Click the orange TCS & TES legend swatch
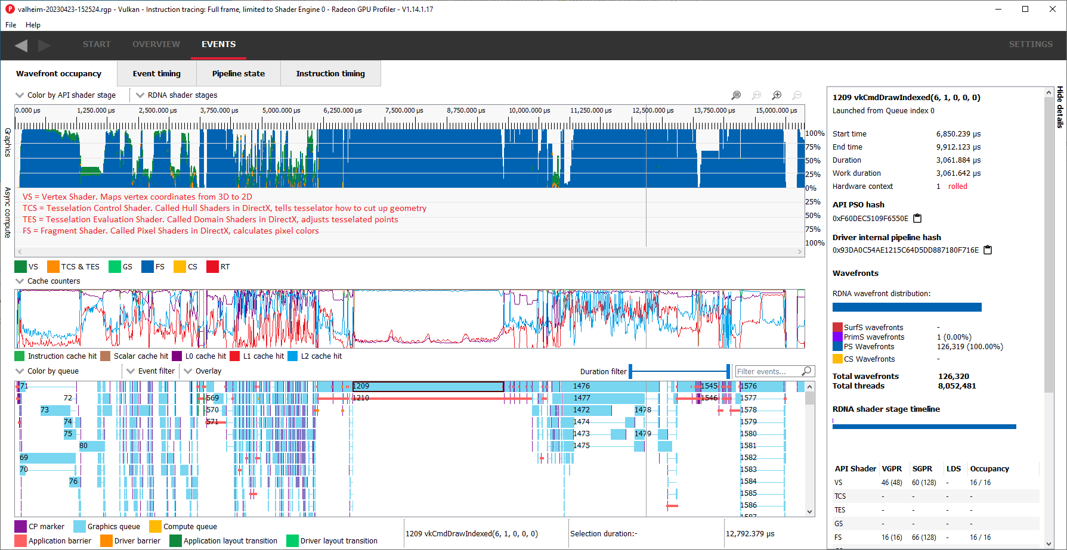Image resolution: width=1067 pixels, height=550 pixels. (x=53, y=266)
